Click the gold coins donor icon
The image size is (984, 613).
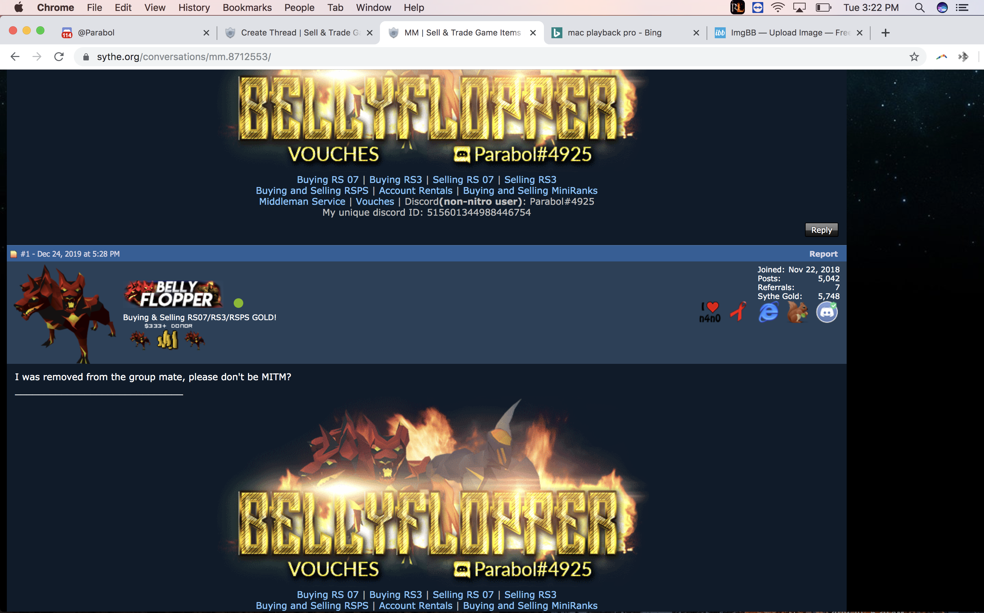tap(167, 340)
